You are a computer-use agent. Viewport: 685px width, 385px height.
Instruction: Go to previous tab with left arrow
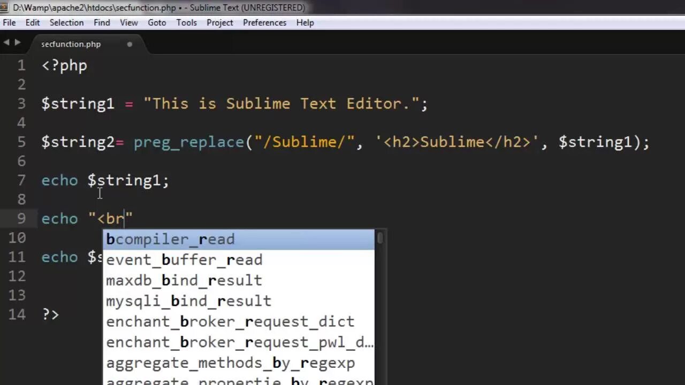coord(6,42)
